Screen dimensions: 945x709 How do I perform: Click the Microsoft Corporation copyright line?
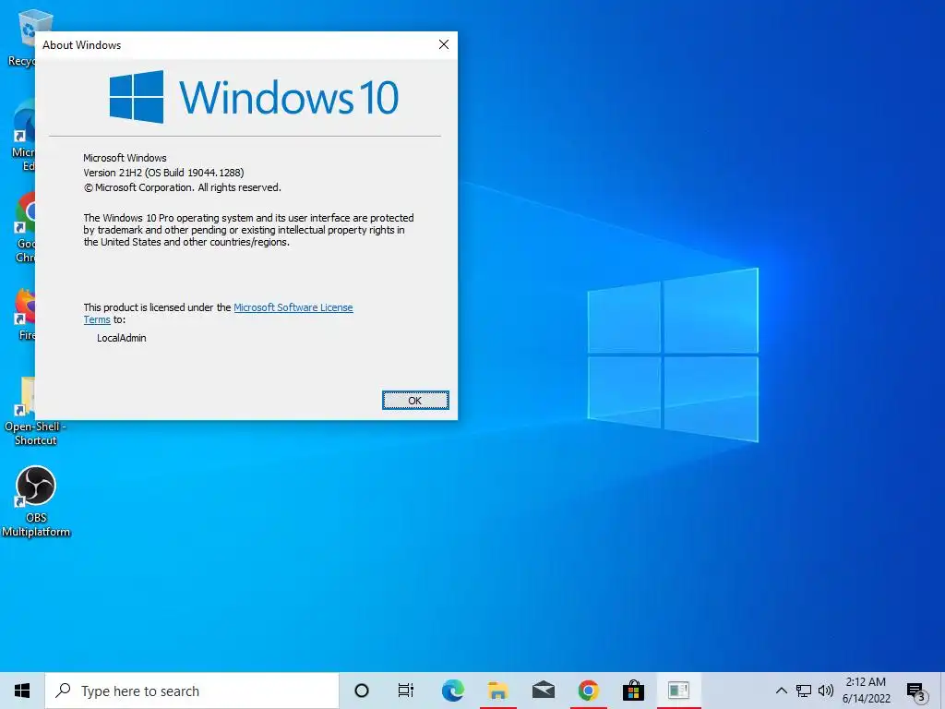182,187
